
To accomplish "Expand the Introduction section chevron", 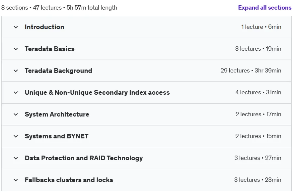I will (x=16, y=27).
